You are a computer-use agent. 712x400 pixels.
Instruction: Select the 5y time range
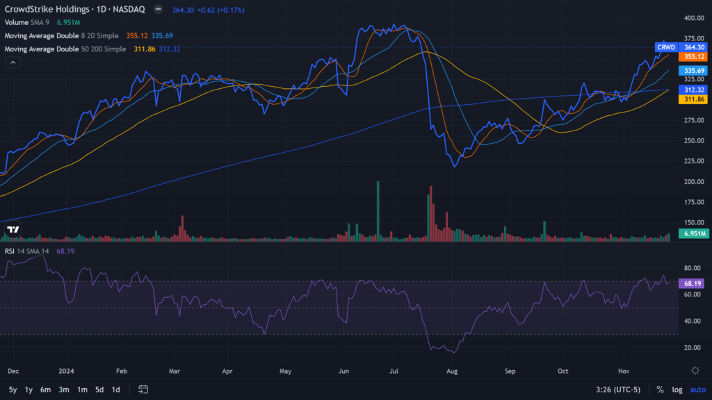pyautogui.click(x=13, y=390)
